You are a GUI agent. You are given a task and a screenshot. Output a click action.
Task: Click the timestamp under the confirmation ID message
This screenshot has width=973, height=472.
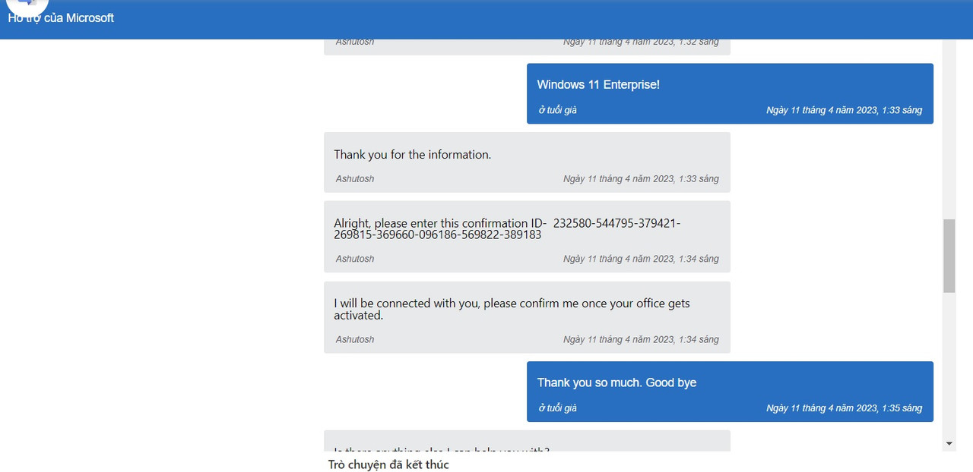click(641, 259)
